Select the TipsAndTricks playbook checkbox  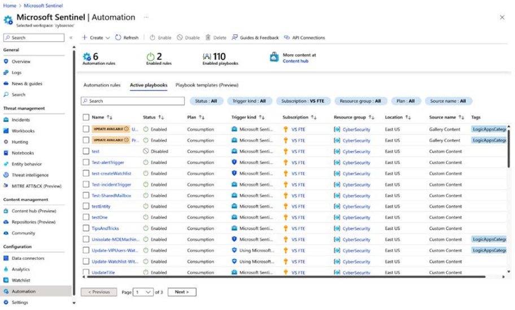(x=86, y=228)
